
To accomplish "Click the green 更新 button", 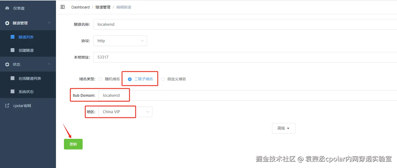I will pos(73,144).
